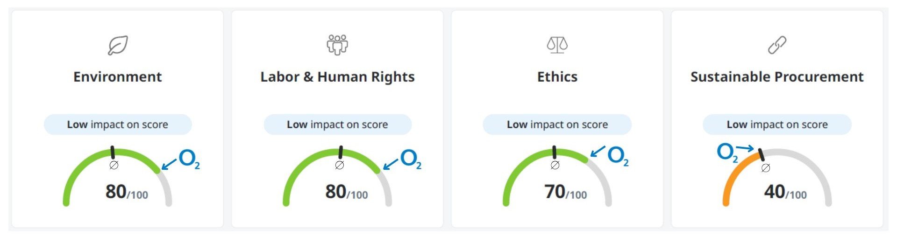Click the Labor & Human Rights Low impact badge

click(337, 125)
